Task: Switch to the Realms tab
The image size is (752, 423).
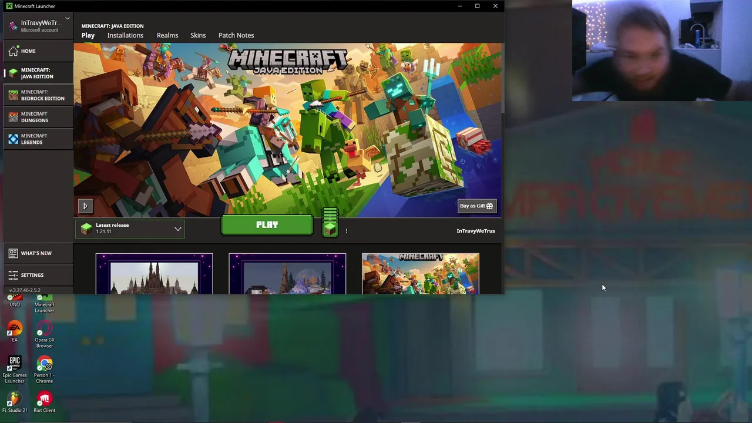Action: pos(167,35)
